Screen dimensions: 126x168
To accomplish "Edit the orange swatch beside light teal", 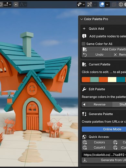I will pos(86,79).
